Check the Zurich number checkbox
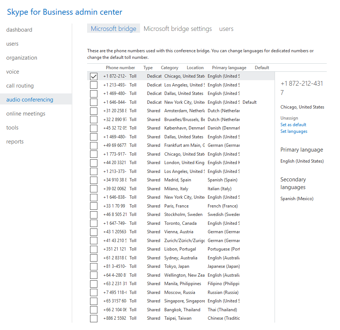 pos(94,241)
